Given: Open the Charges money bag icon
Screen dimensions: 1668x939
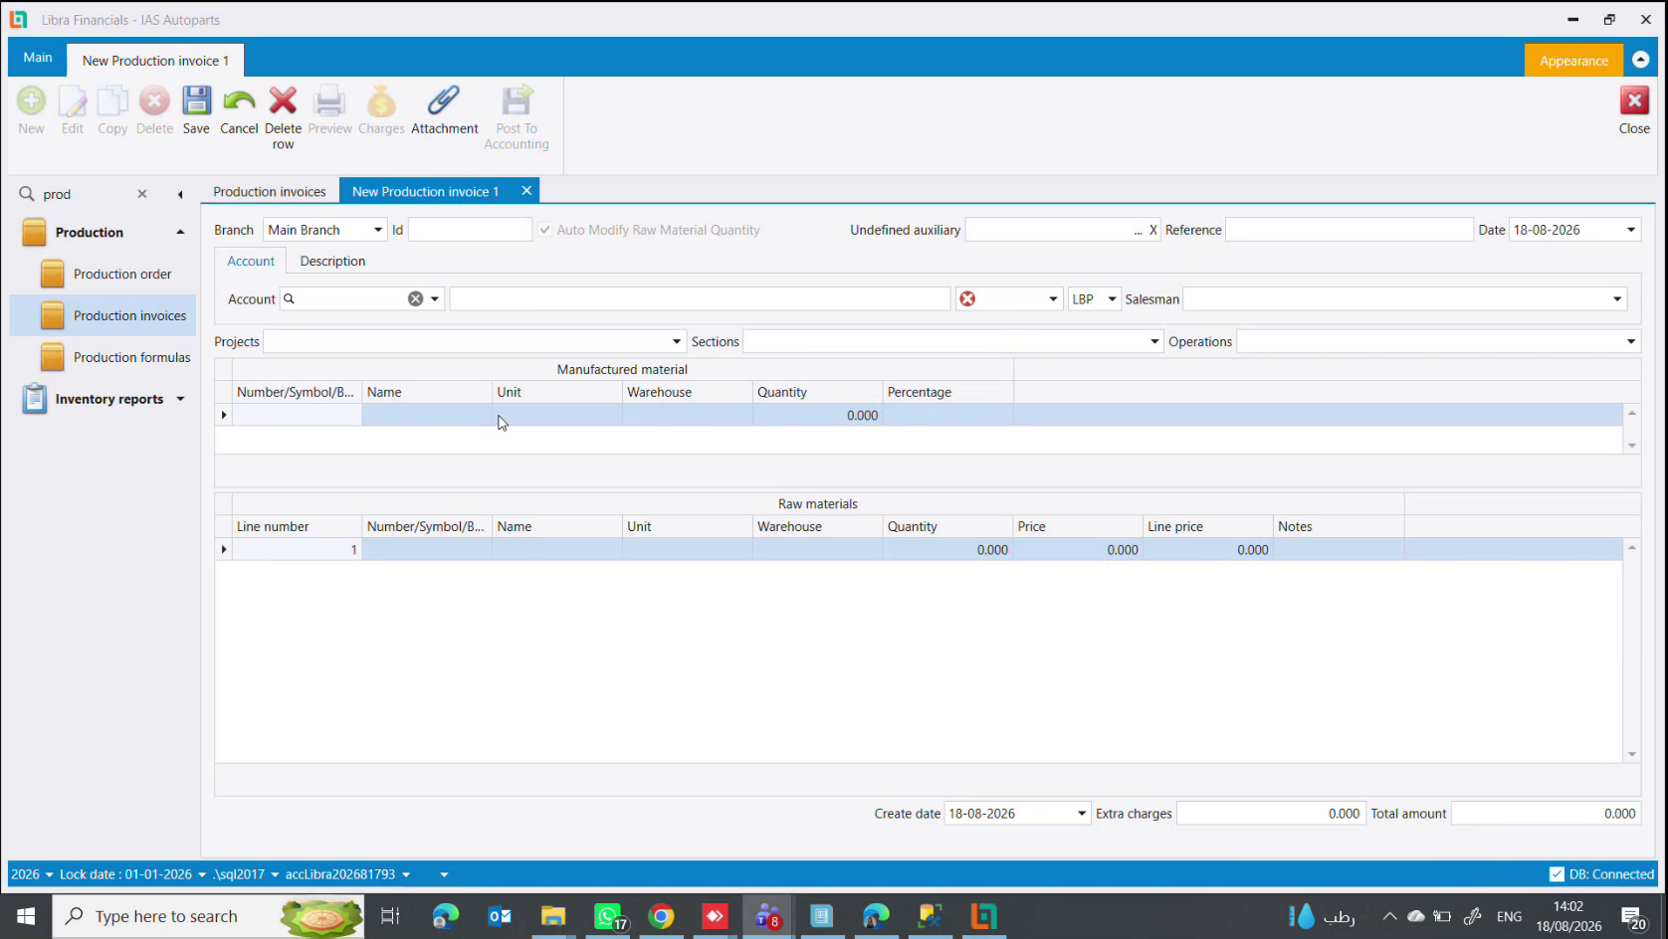Looking at the screenshot, I should [381, 109].
